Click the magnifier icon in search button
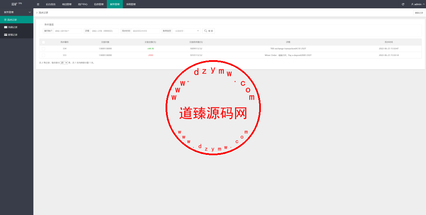This screenshot has width=426, height=215. pos(206,31)
